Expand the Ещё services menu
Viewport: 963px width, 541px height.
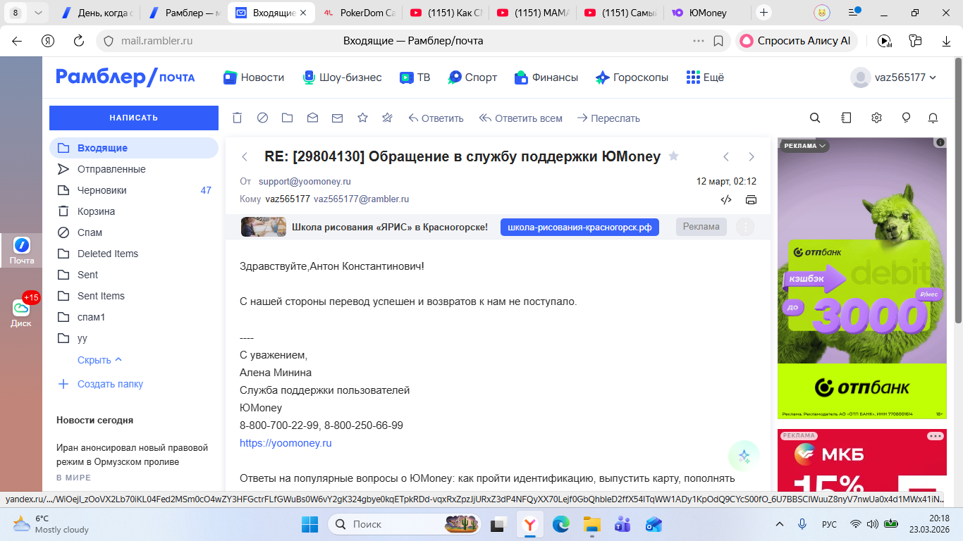click(705, 77)
